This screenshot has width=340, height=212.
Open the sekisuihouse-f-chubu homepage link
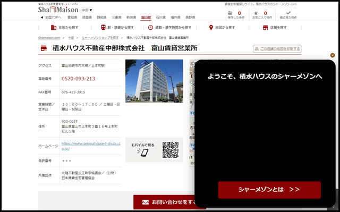pyautogui.click(x=91, y=146)
